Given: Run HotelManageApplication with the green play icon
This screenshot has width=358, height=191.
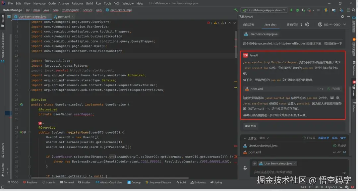Looking at the screenshot, I should coord(292,10).
